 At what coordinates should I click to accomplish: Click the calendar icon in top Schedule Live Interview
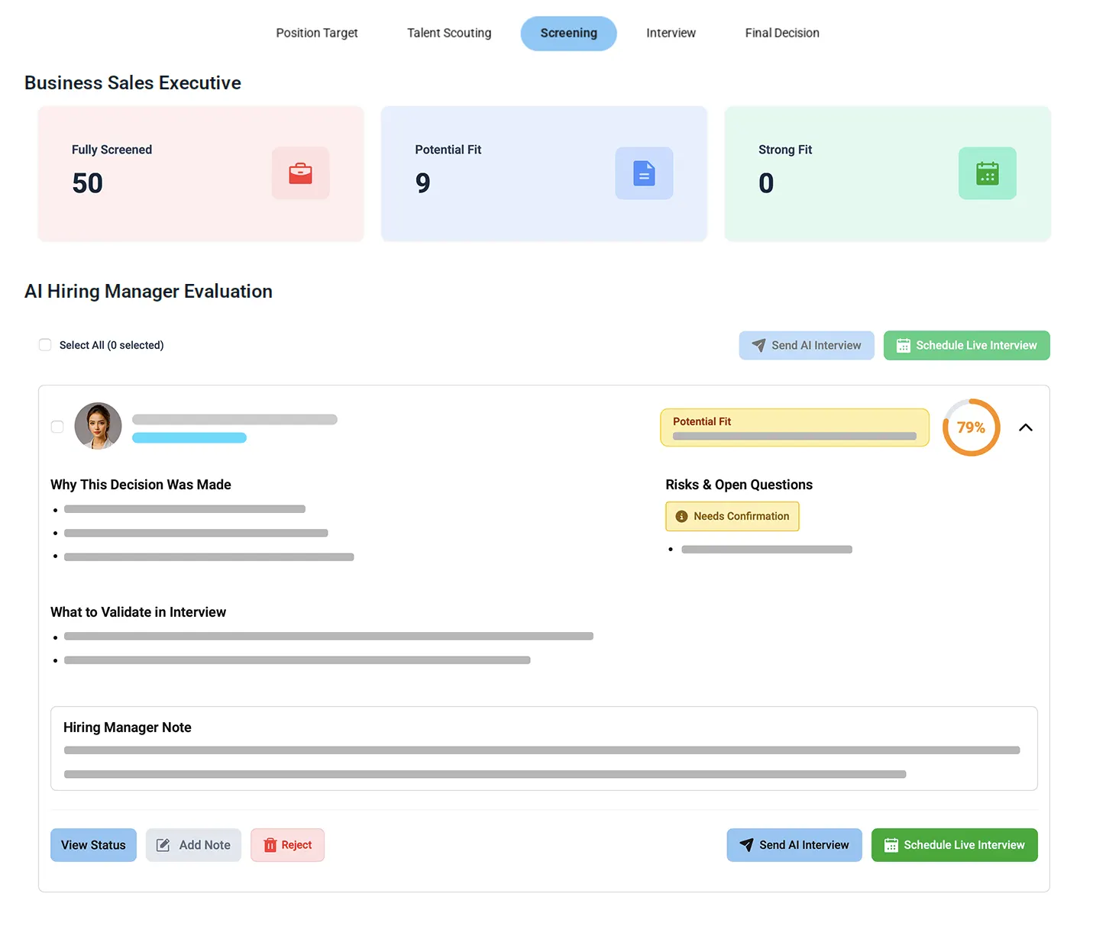point(903,345)
